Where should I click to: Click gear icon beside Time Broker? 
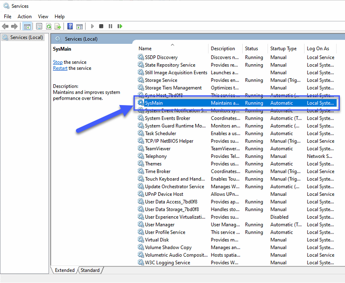coord(141,171)
